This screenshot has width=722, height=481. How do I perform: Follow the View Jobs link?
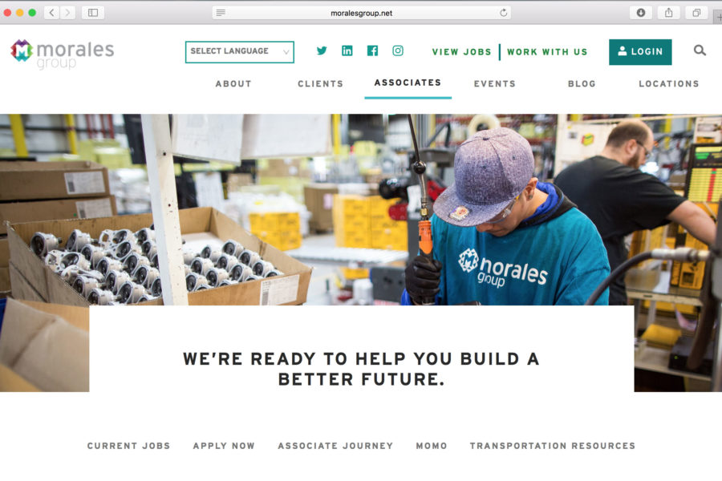(x=461, y=52)
